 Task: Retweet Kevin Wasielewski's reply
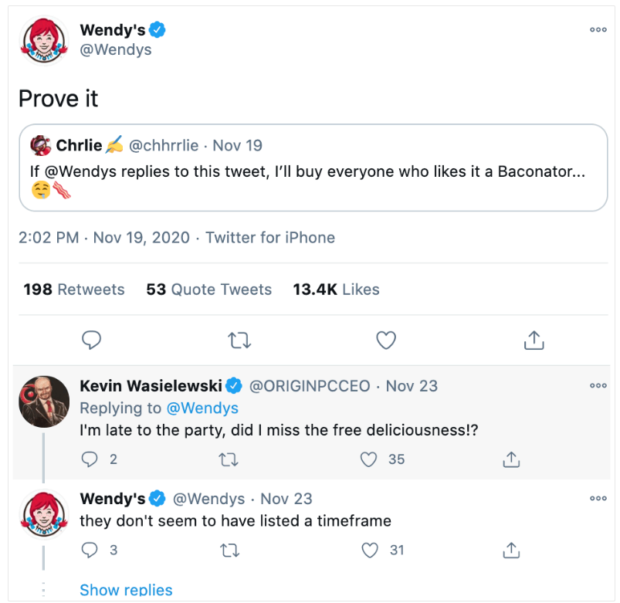click(x=229, y=459)
